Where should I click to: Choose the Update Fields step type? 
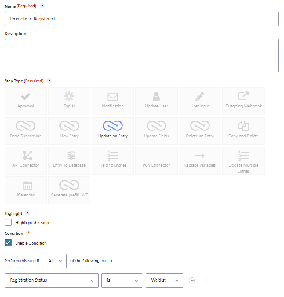pyautogui.click(x=156, y=131)
